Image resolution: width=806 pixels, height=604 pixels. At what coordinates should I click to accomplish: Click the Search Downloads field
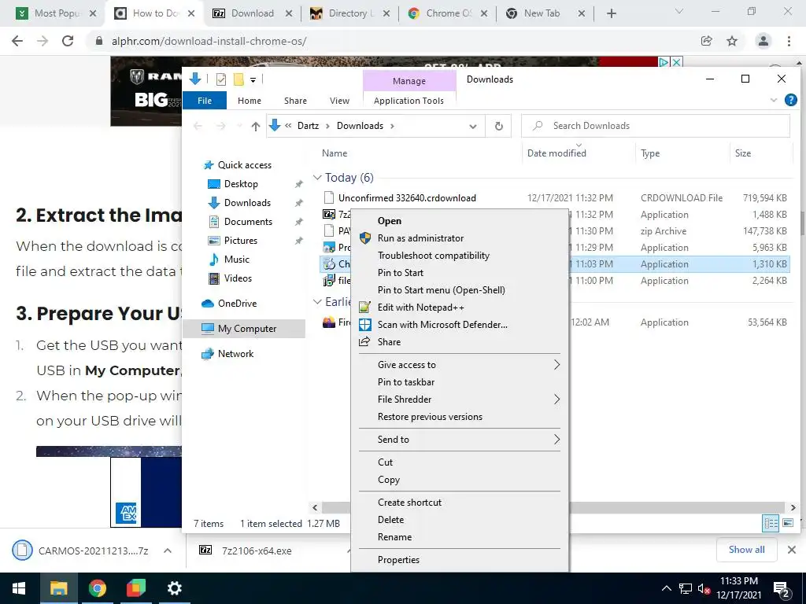click(x=656, y=126)
